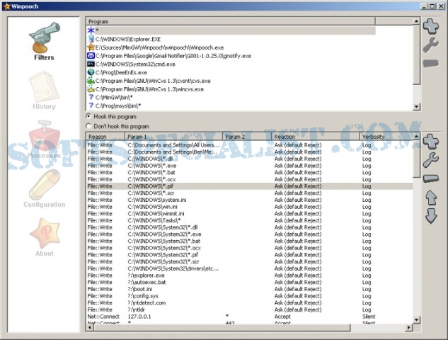Image resolution: width=448 pixels, height=340 pixels.
Task: Select rule C:\WINDOWS\*.dll
Action: pyautogui.click(x=249, y=159)
